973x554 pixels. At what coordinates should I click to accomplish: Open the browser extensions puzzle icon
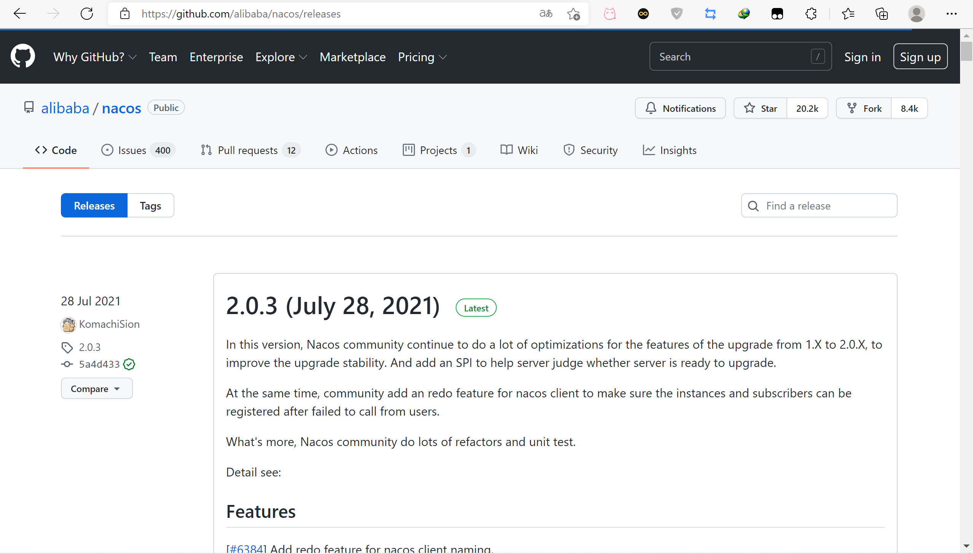pyautogui.click(x=811, y=14)
